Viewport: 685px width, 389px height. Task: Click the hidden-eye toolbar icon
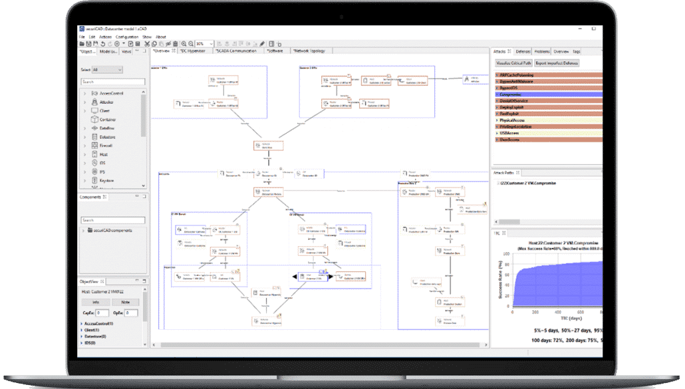(168, 44)
